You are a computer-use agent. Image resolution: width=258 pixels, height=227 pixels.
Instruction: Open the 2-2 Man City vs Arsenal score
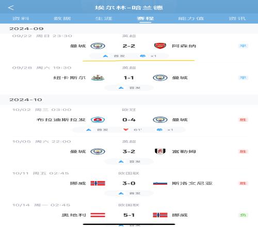(129, 46)
